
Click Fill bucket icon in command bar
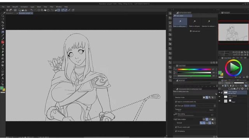45,10
